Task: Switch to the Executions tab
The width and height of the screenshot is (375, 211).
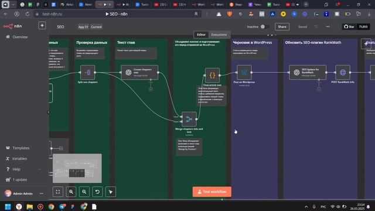Action: (219, 35)
